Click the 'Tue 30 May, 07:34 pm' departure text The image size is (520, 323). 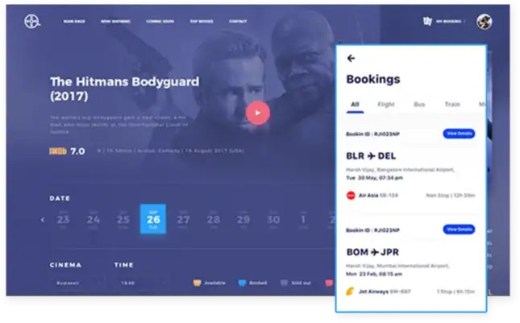click(x=374, y=178)
